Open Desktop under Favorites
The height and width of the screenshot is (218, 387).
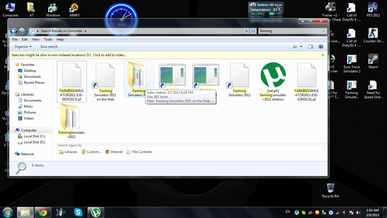click(x=30, y=71)
